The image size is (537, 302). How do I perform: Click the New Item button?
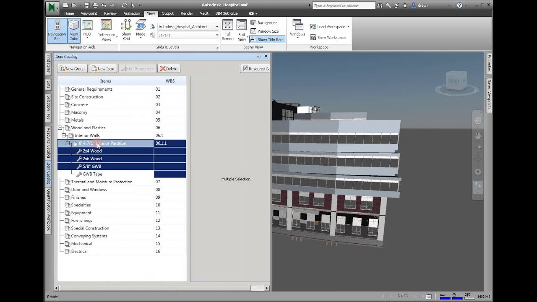(x=103, y=69)
